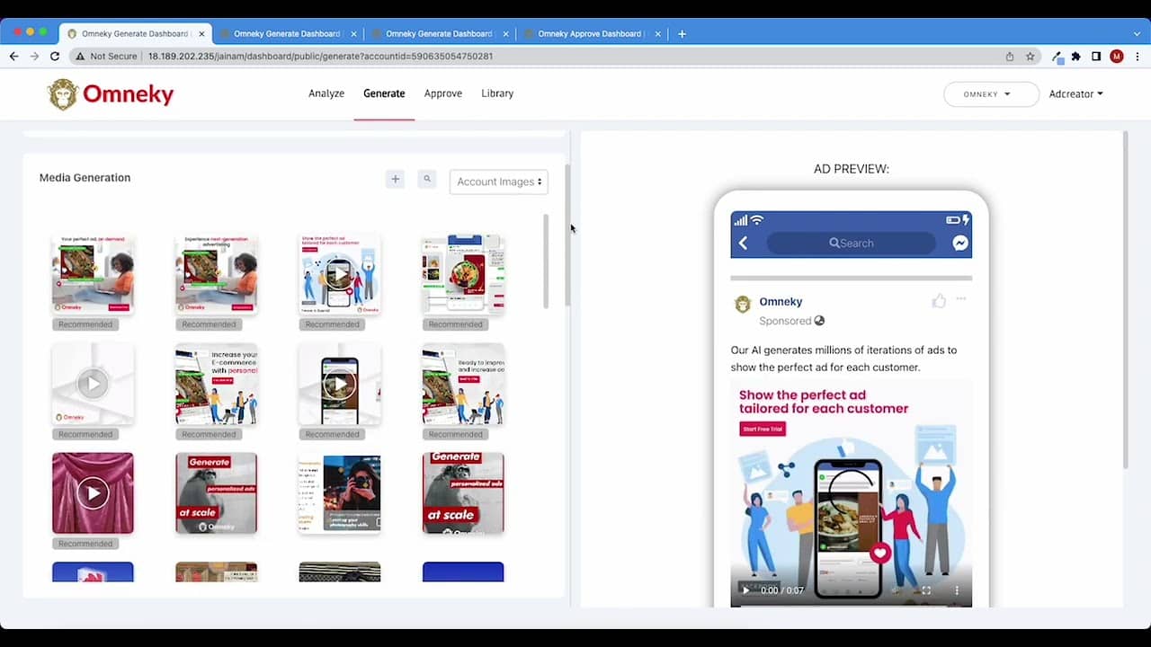Click the media list scrollbar
Viewport: 1151px width, 647px height.
point(546,261)
